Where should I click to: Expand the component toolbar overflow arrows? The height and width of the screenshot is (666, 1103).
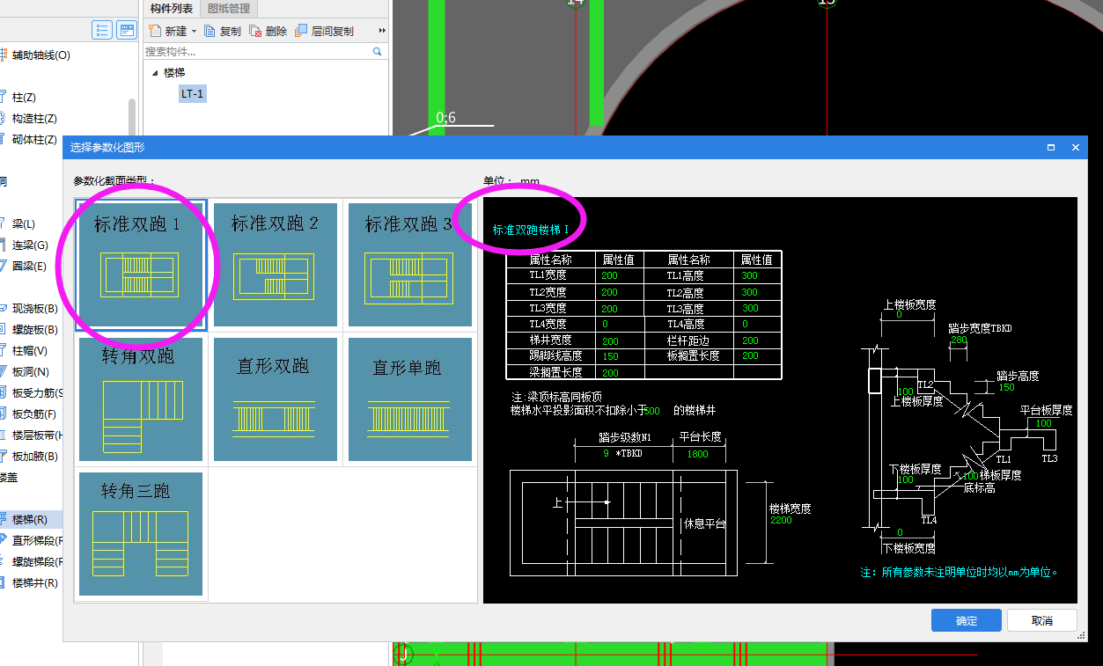point(382,31)
